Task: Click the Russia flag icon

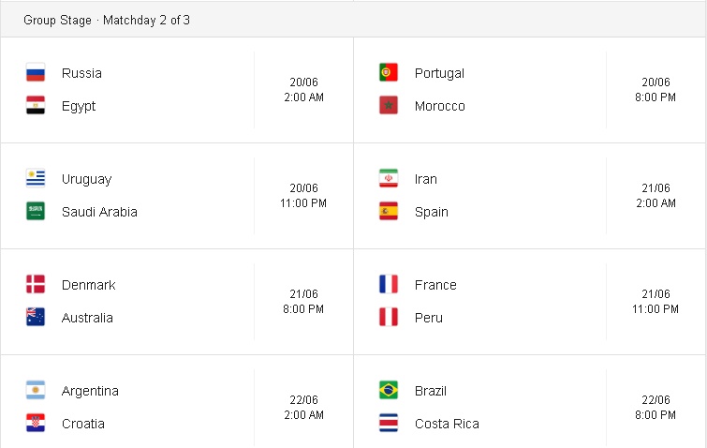Action: pos(36,73)
